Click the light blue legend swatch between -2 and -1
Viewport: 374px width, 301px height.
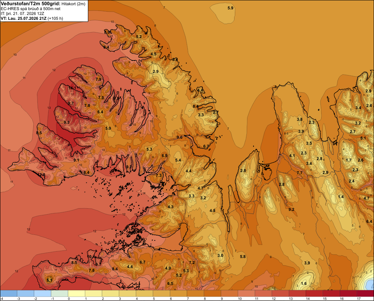[43, 293]
